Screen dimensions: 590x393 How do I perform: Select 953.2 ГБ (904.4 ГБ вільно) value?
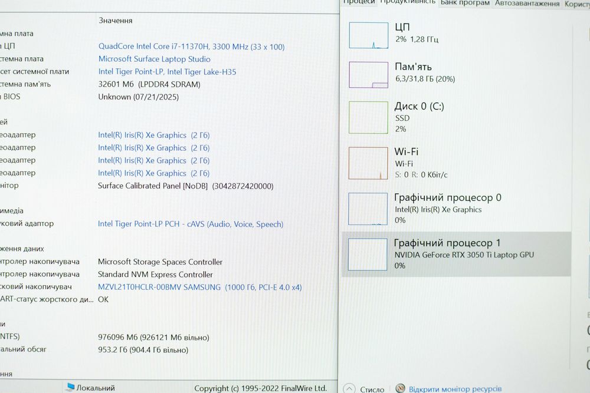coord(143,350)
